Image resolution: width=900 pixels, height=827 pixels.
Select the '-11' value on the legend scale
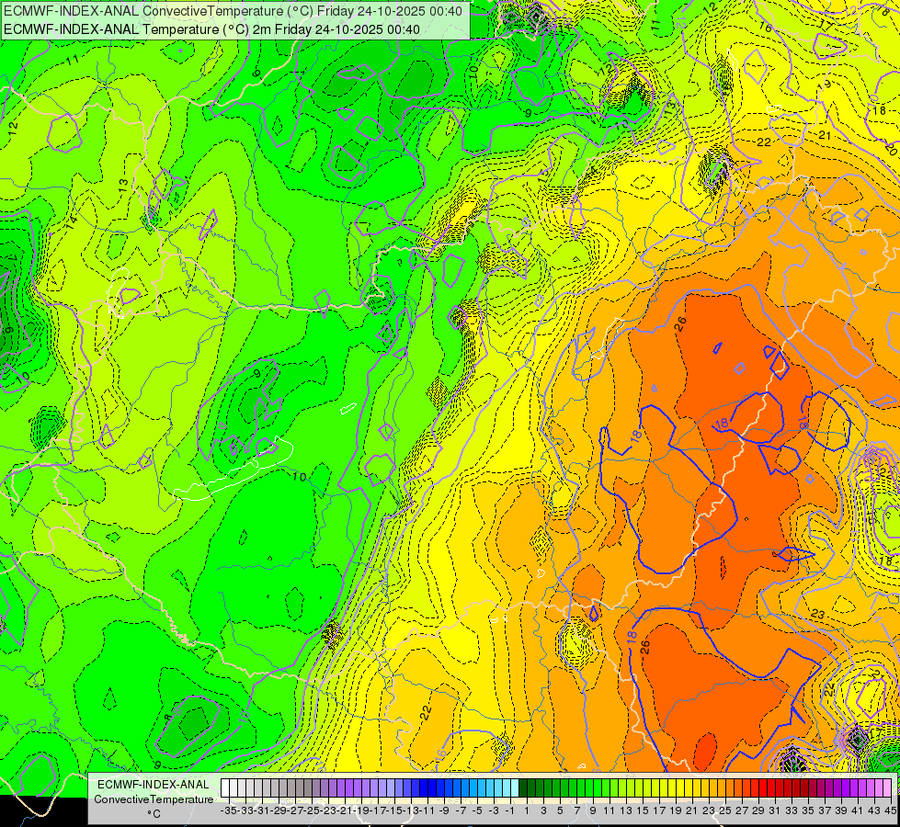click(x=427, y=810)
